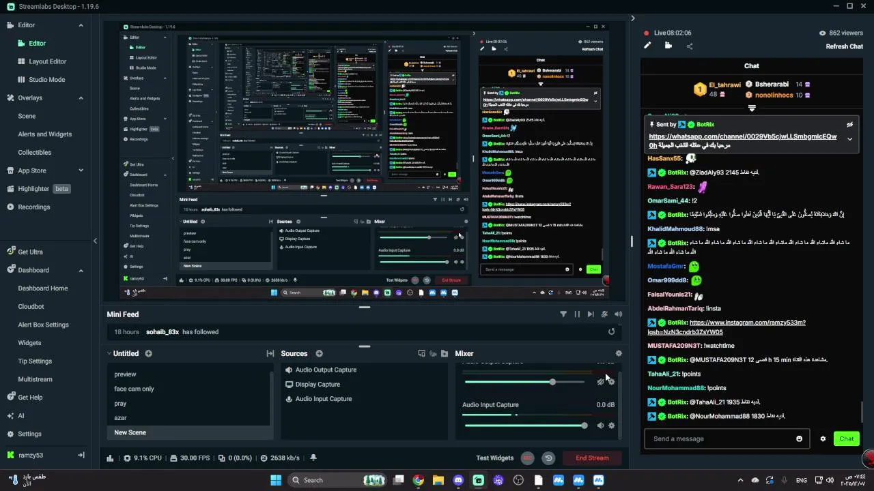
Task: Toggle Mini Feed alert volume speaker
Action: pyautogui.click(x=619, y=314)
